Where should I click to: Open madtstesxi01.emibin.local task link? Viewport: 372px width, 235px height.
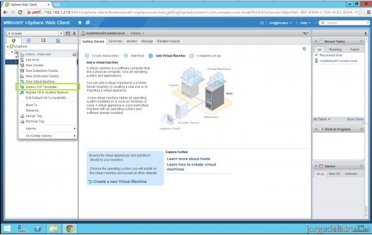[339, 61]
